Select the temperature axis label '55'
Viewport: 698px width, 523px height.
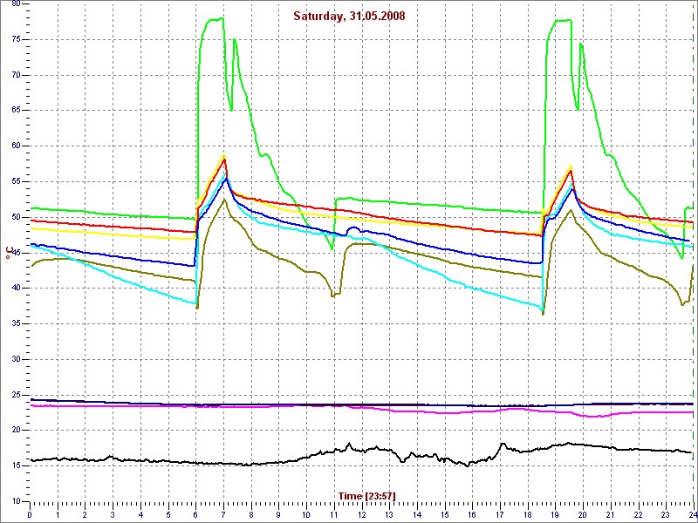click(x=16, y=182)
